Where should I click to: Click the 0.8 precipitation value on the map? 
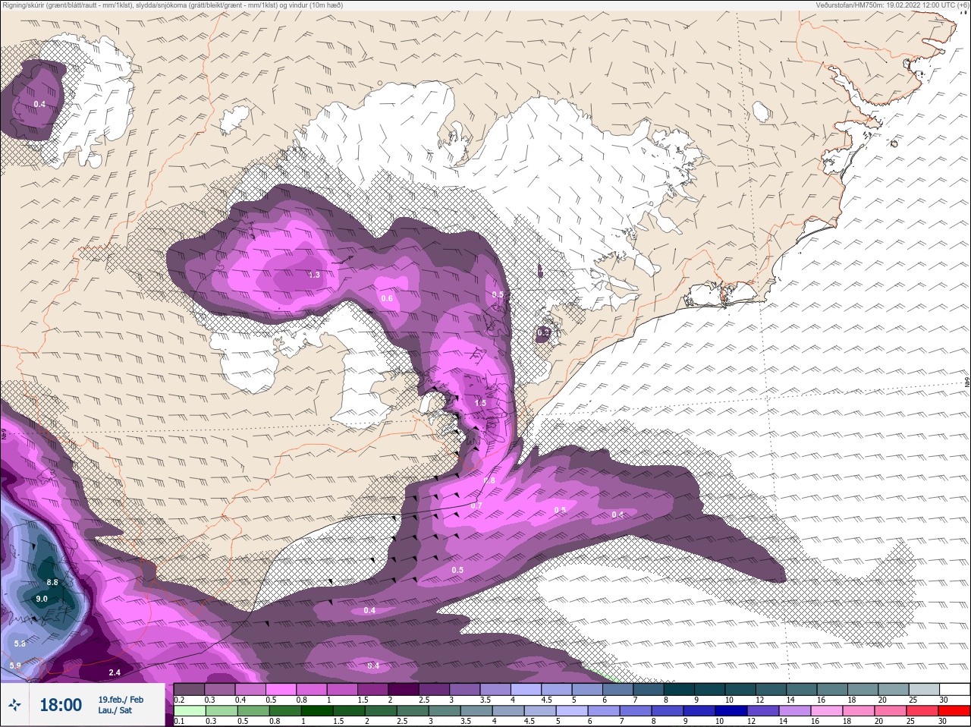coord(489,480)
